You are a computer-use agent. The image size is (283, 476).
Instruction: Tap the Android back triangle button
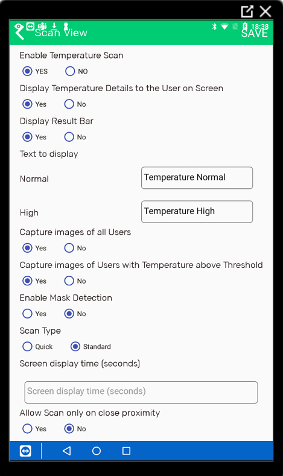point(66,451)
